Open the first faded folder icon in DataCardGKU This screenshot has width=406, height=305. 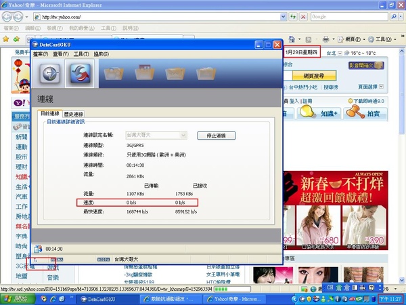coord(113,73)
